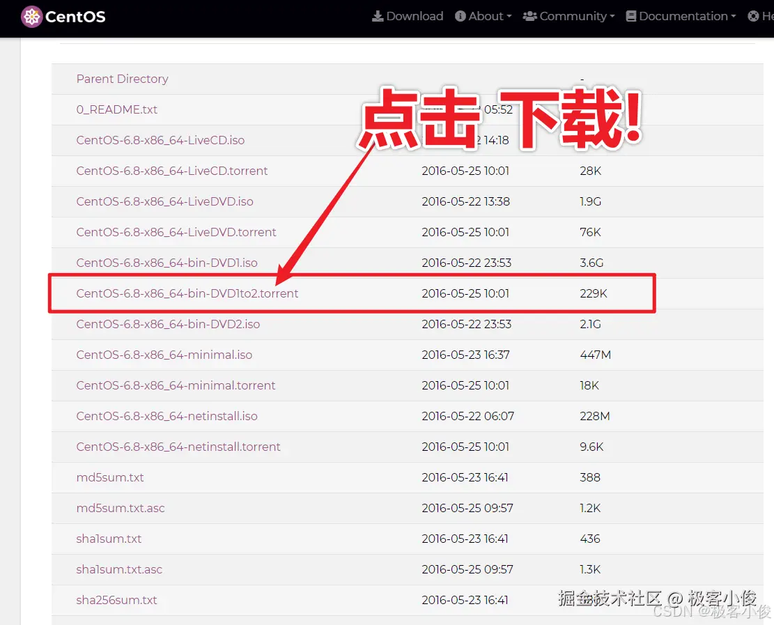Open the sha1sum.txt link
The height and width of the screenshot is (625, 774).
pyautogui.click(x=109, y=539)
